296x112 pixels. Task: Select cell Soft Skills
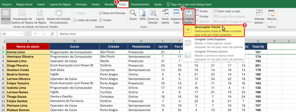tap(74, 70)
